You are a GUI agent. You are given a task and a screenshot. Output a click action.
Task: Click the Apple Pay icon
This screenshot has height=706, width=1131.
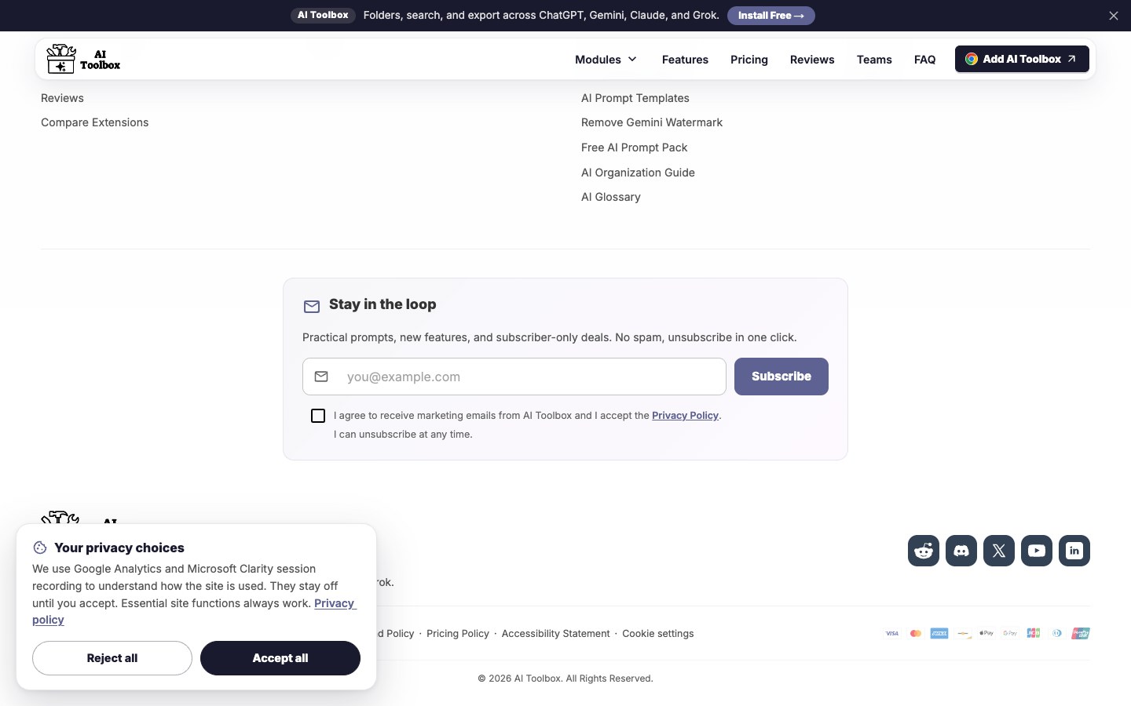pos(986,633)
